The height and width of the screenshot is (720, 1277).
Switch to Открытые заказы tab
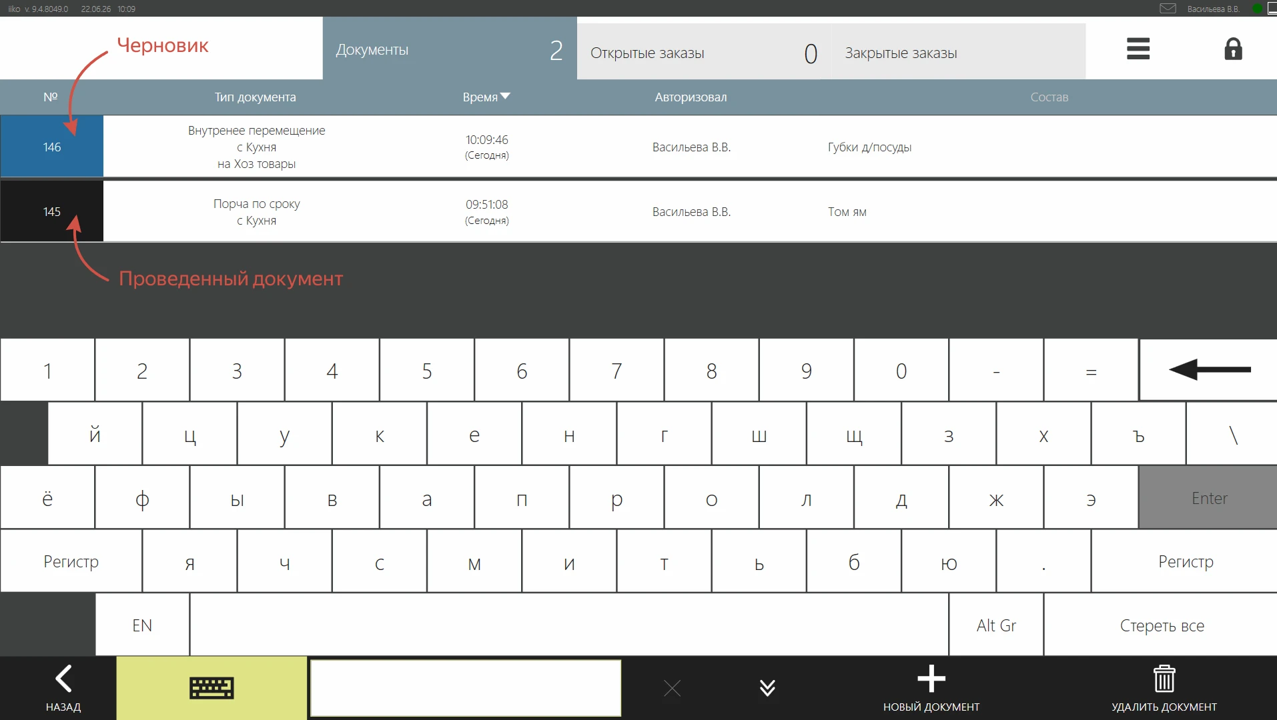pos(704,52)
